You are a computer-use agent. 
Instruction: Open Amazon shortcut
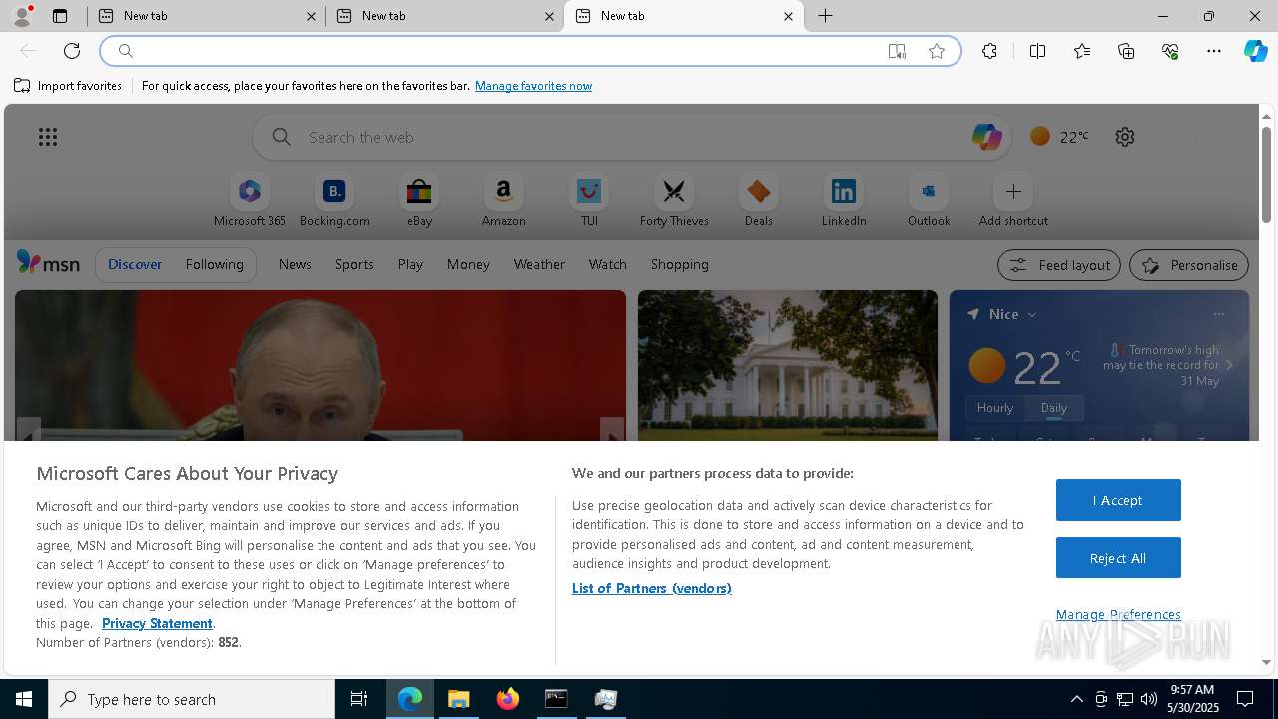pyautogui.click(x=503, y=201)
